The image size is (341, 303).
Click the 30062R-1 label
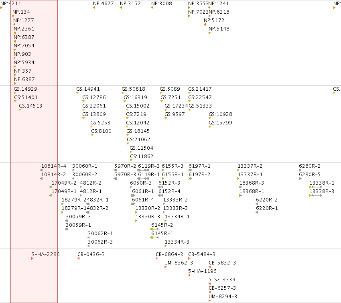100,234
